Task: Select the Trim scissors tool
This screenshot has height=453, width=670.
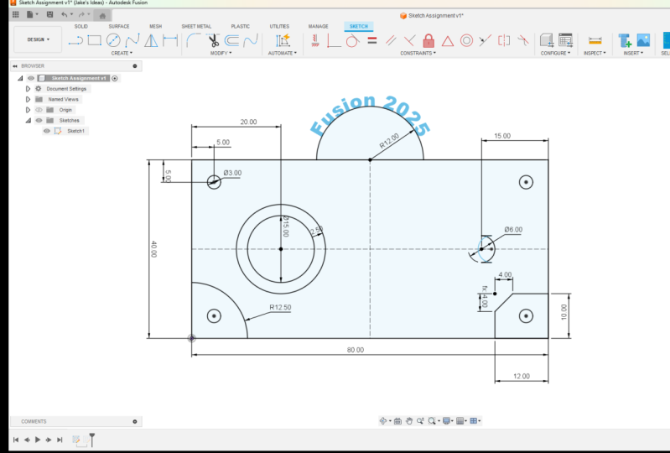Action: pyautogui.click(x=213, y=40)
